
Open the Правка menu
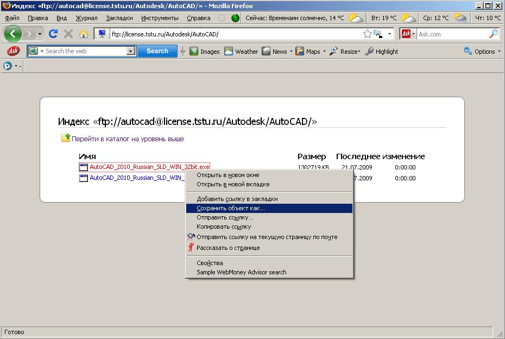tap(37, 18)
